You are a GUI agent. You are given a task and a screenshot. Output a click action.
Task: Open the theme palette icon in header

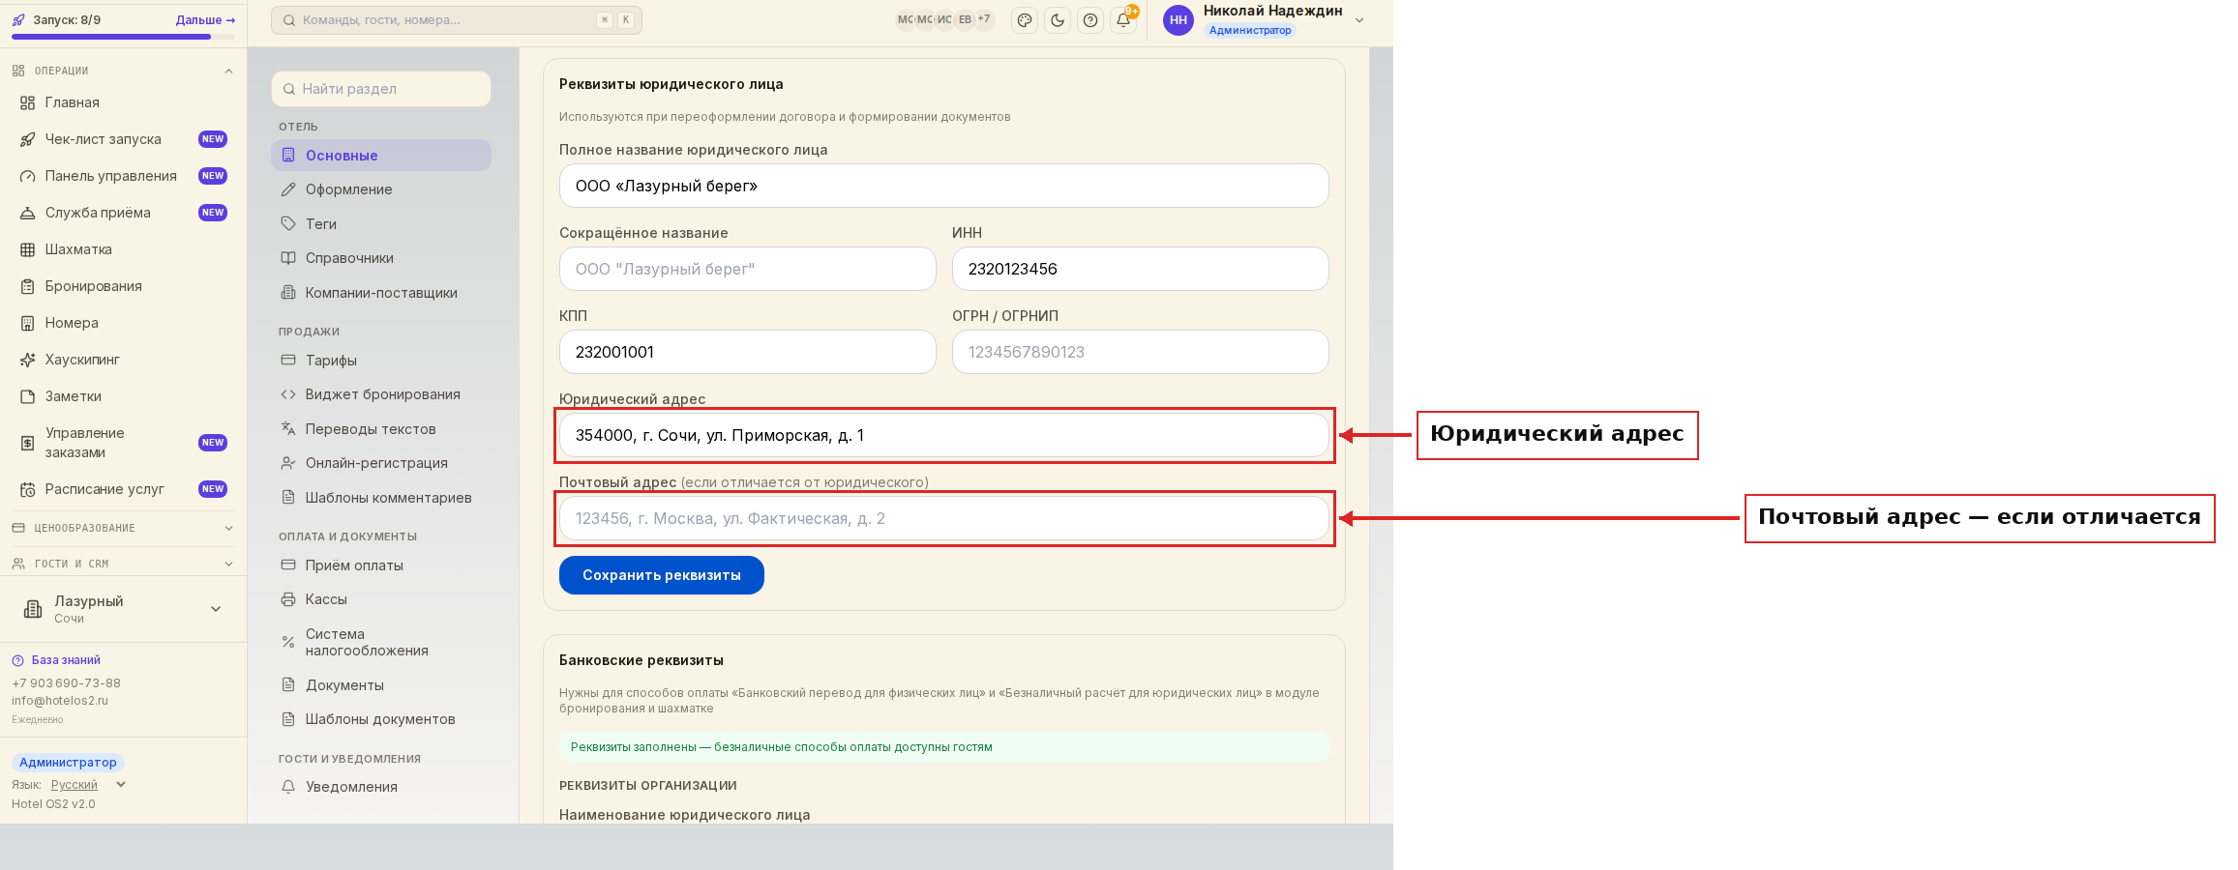pos(1025,20)
